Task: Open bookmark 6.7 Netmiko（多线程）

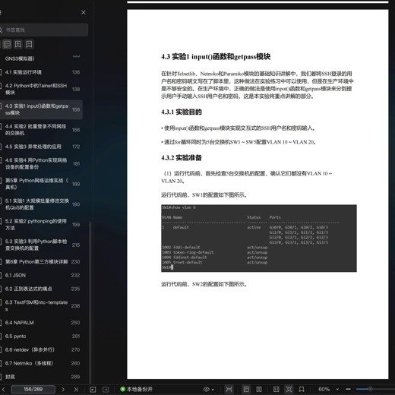Action: [40, 363]
